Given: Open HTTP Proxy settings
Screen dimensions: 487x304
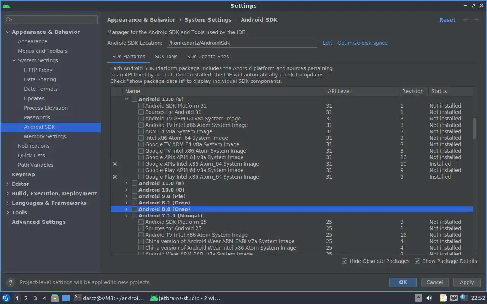Looking at the screenshot, I should (x=38, y=70).
